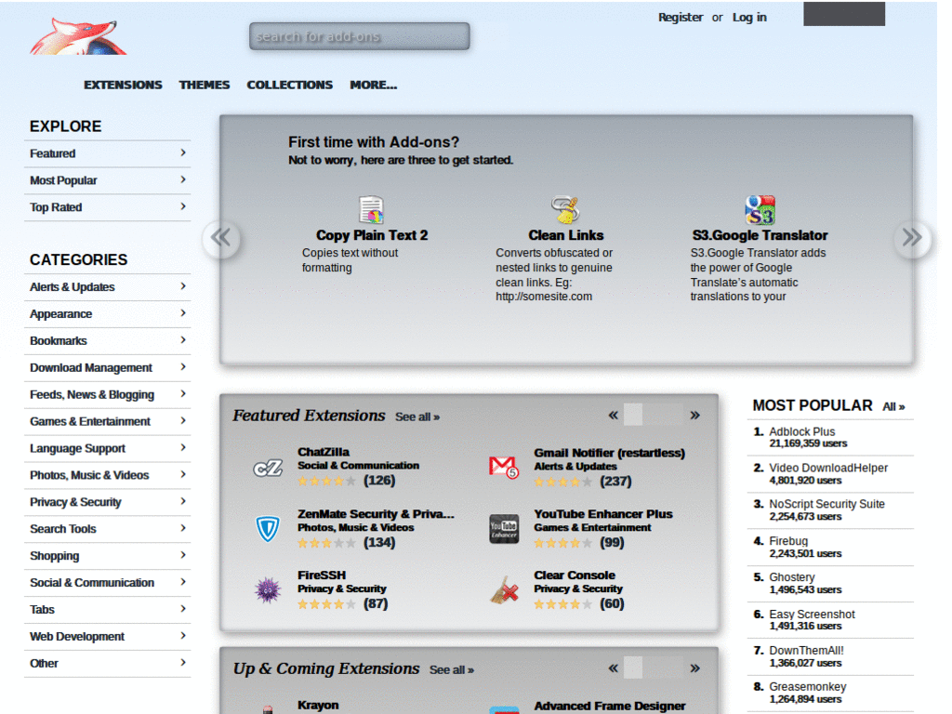Open Greasemonkey popular entry
952x714 pixels.
tap(808, 687)
